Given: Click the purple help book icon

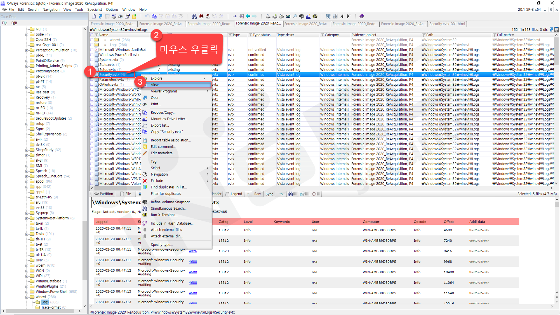Looking at the screenshot, I should coord(362,16).
